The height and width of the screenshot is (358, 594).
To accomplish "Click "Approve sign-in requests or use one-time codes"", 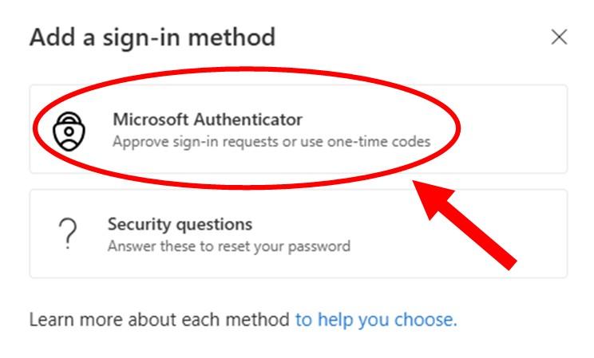I will coord(271,142).
